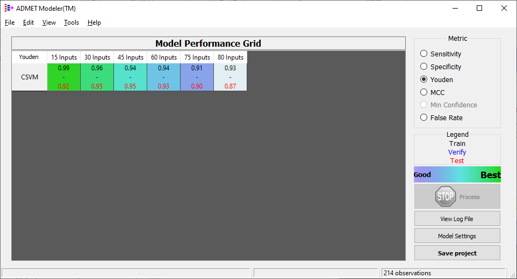517x279 pixels.
Task: Click the 75 Inputs column header
Action: (x=197, y=57)
